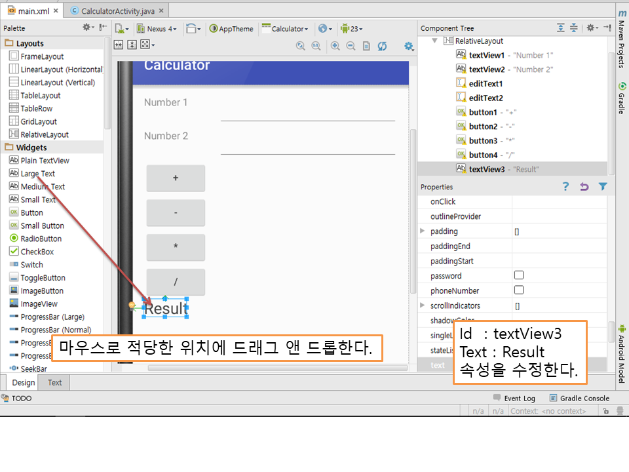629x472 pixels.
Task: Select the CheckBox widget in the Palette
Action: (37, 252)
